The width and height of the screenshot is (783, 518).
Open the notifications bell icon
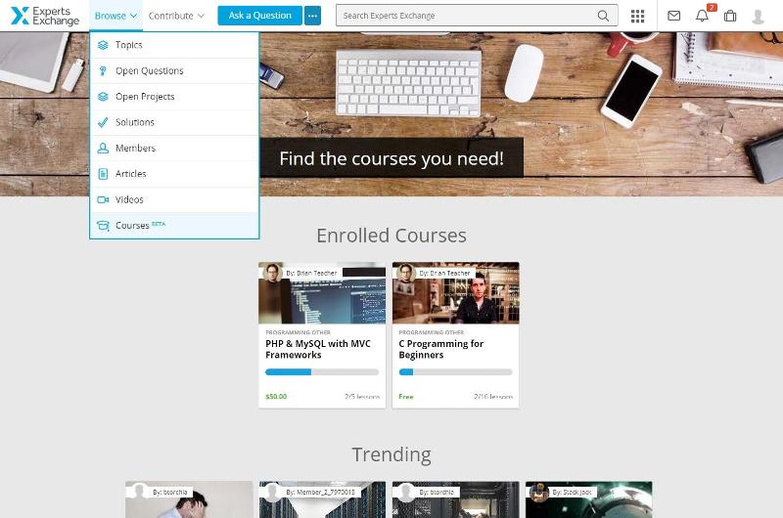click(x=702, y=16)
